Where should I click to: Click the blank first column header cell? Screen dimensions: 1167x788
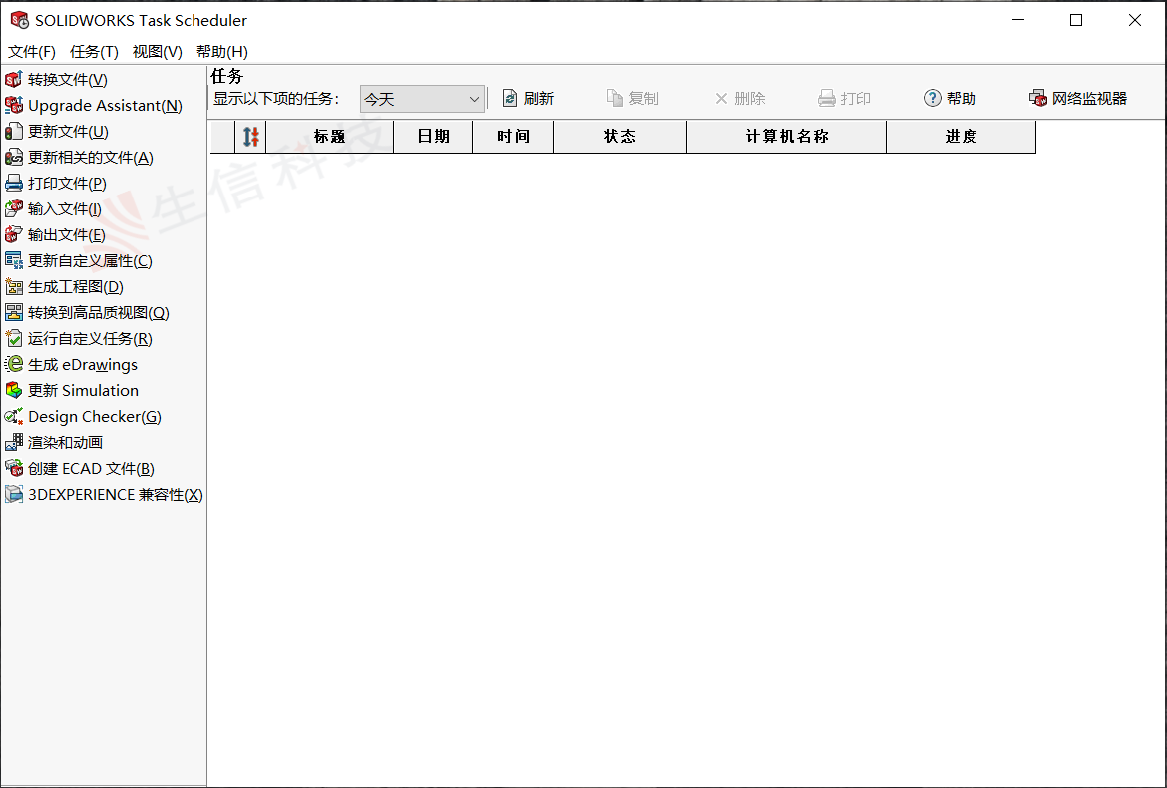(222, 137)
